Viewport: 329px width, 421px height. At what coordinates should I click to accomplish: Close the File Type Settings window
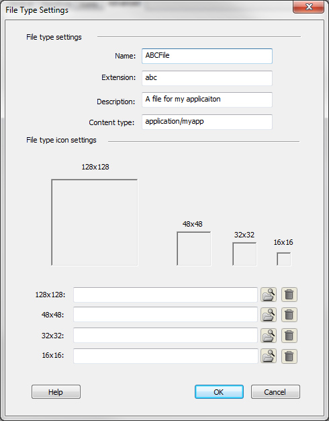click(x=309, y=7)
